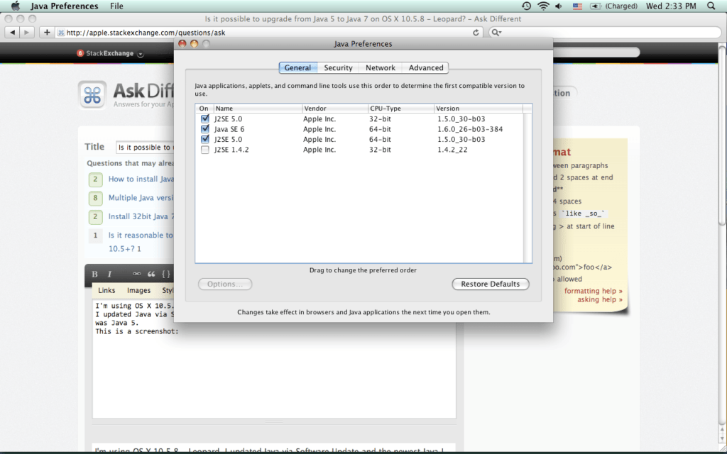Open the 'formatting help' link
The image size is (727, 454).
(x=593, y=291)
